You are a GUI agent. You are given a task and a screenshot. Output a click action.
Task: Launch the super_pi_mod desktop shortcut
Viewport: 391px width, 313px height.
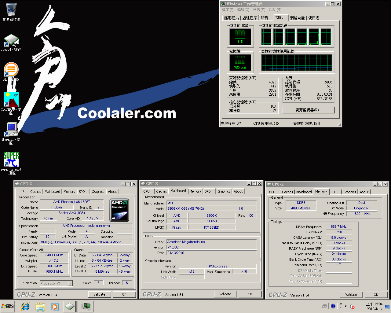pyautogui.click(x=11, y=163)
